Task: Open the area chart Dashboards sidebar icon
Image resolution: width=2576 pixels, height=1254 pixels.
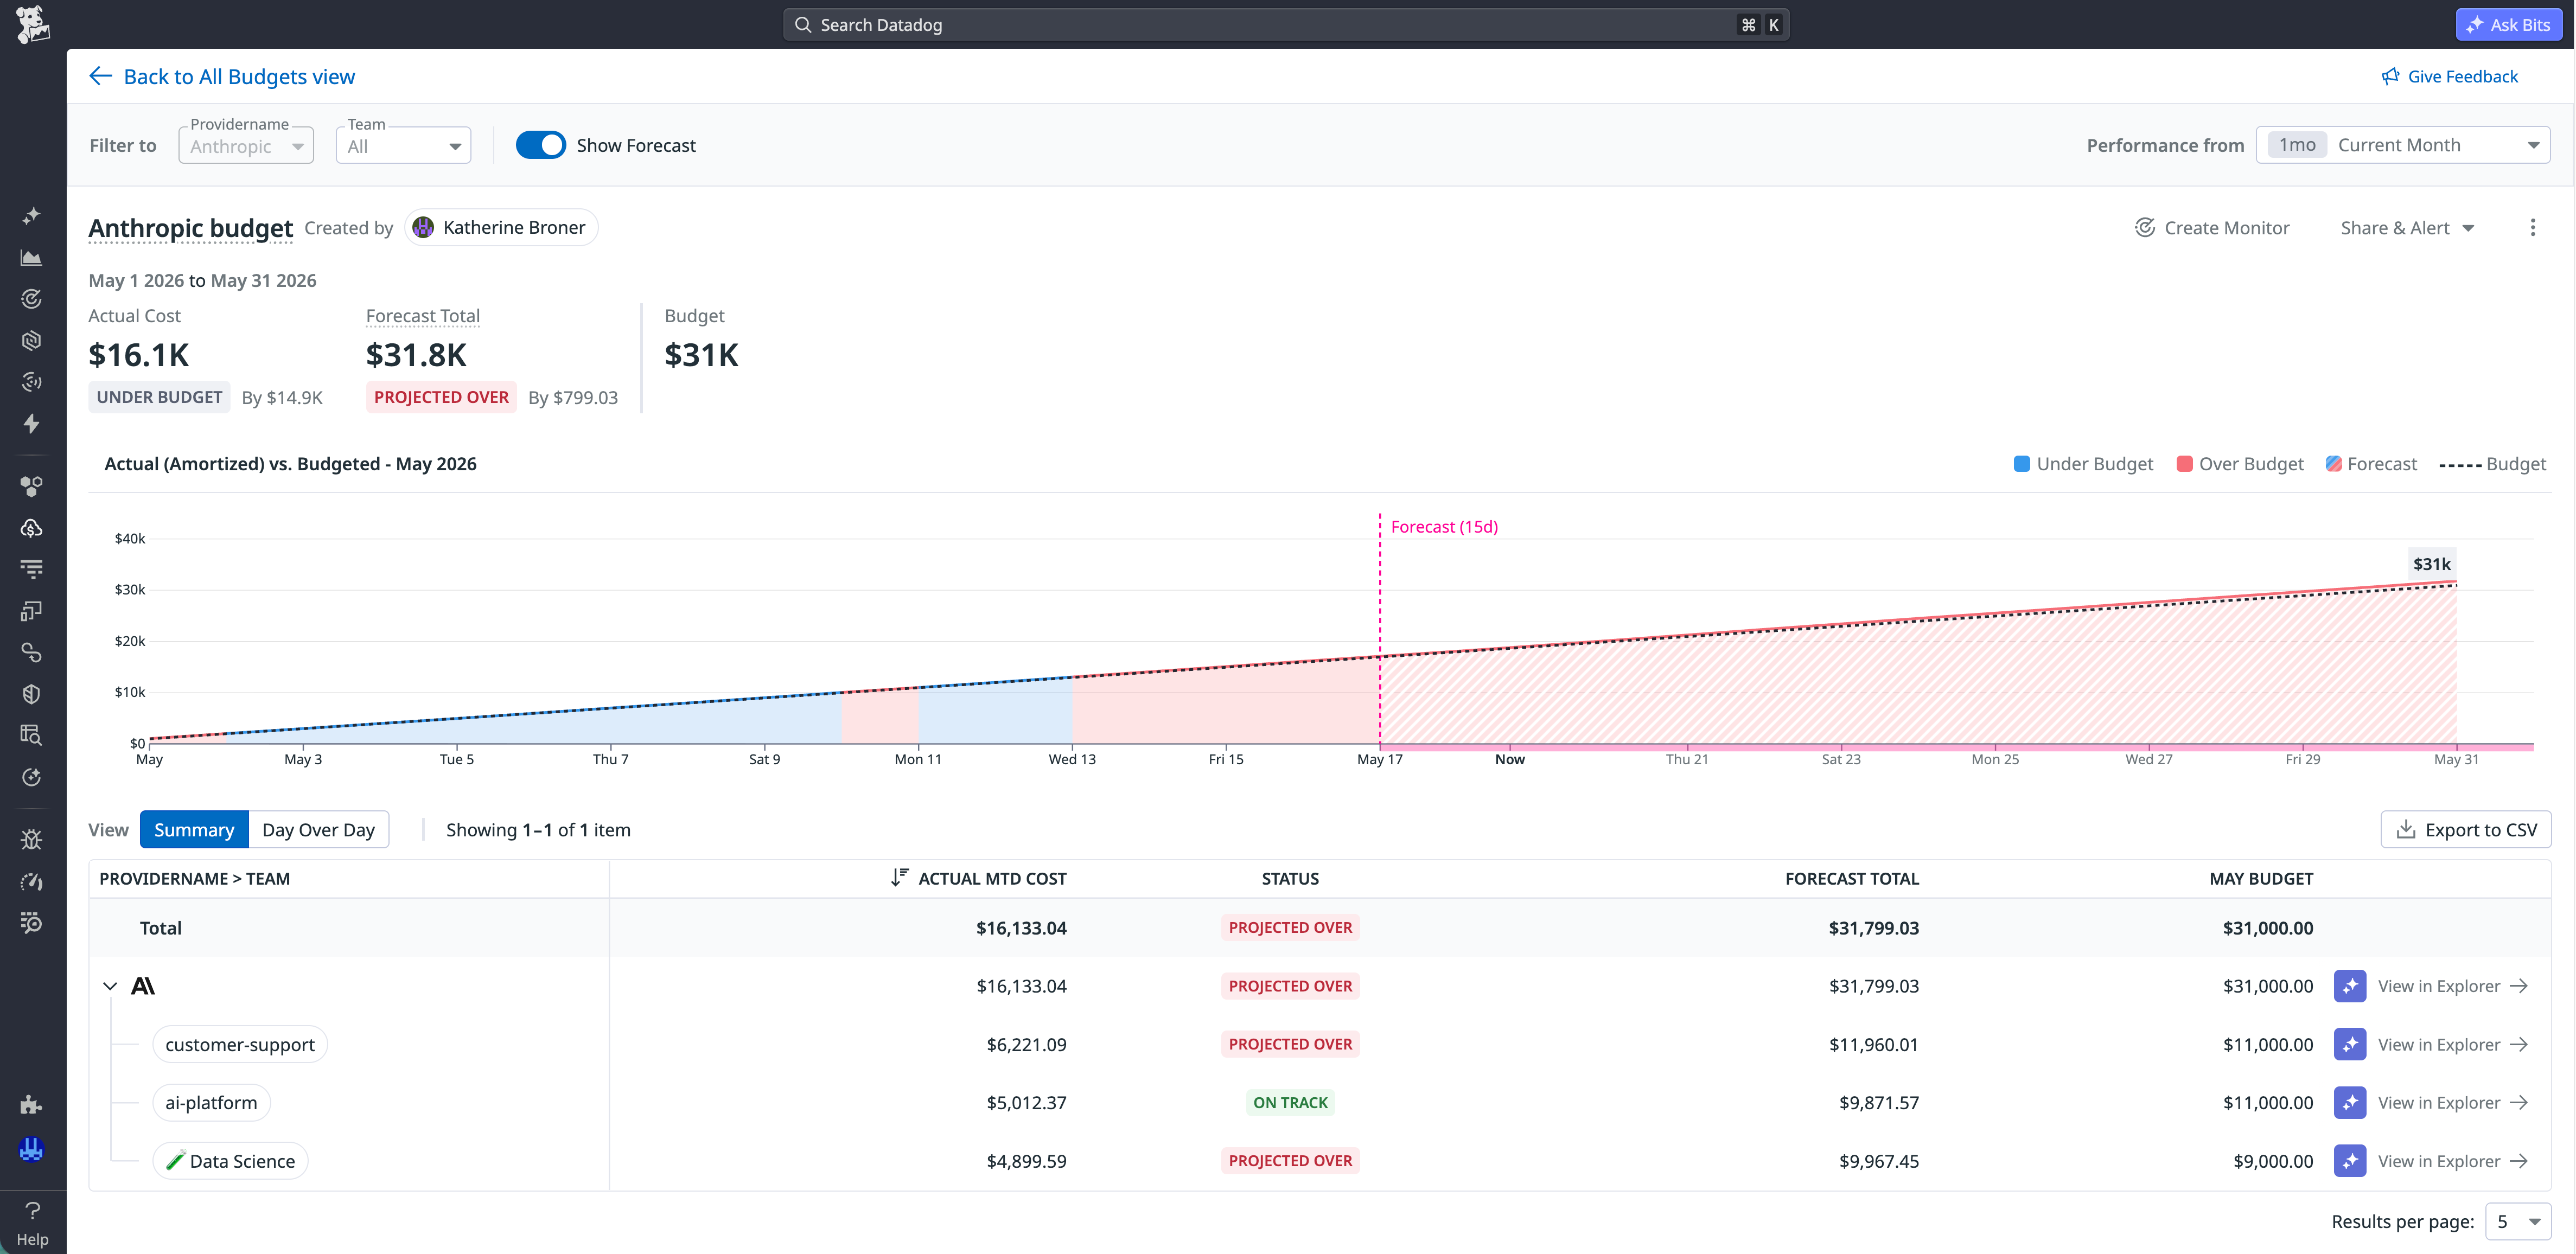Action: click(32, 257)
